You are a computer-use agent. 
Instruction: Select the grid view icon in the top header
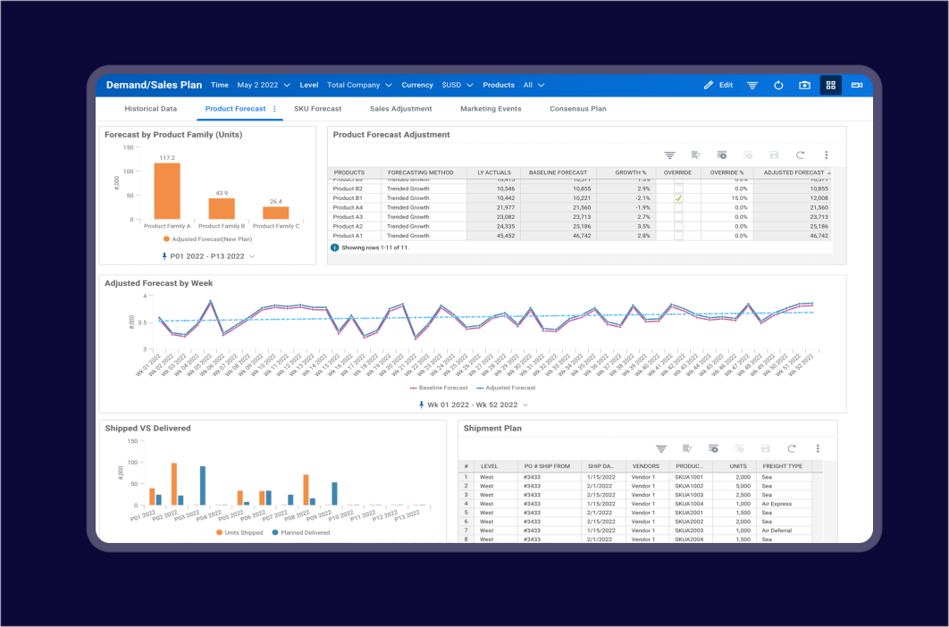click(830, 85)
